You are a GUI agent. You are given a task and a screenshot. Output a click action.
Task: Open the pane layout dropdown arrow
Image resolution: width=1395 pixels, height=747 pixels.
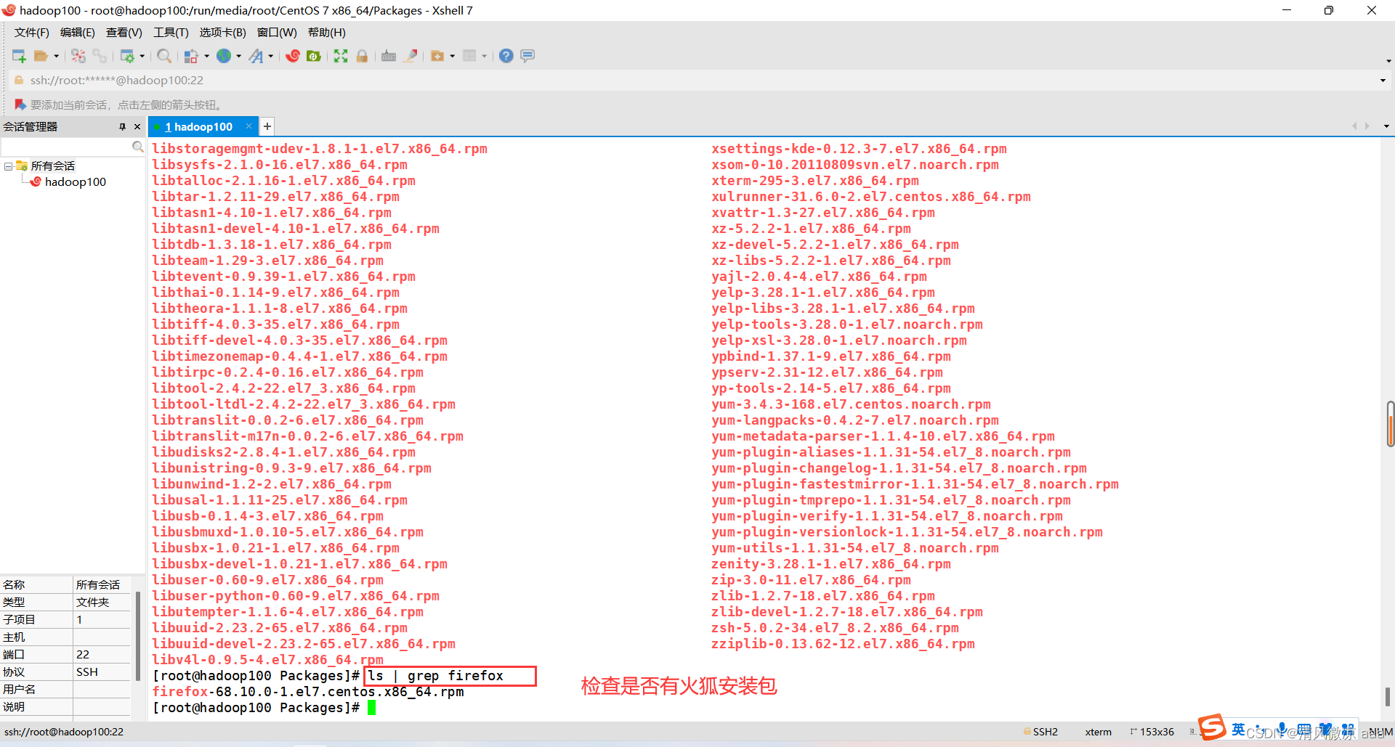pos(484,56)
